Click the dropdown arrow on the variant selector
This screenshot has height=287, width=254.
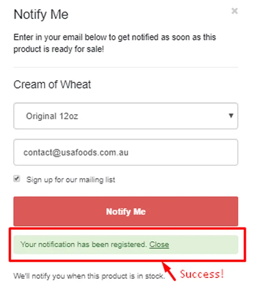(230, 116)
